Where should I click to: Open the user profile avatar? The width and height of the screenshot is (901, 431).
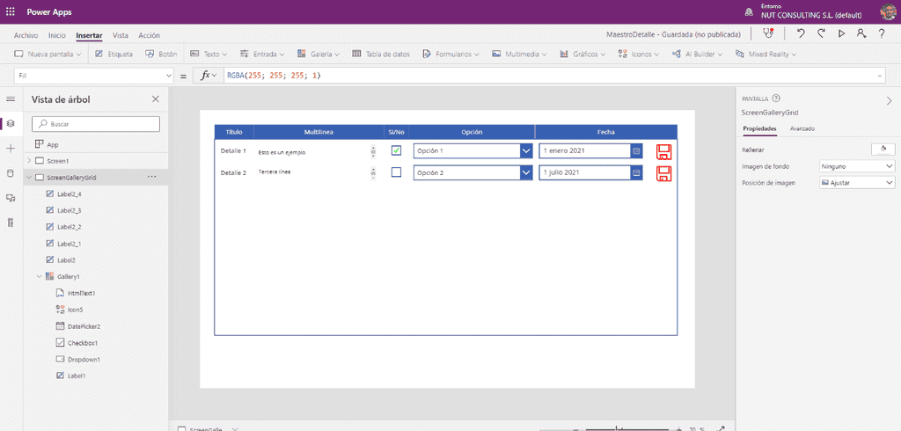point(889,11)
